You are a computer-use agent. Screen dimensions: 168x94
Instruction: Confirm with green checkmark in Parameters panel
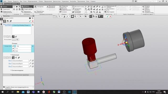[x=30, y=21]
